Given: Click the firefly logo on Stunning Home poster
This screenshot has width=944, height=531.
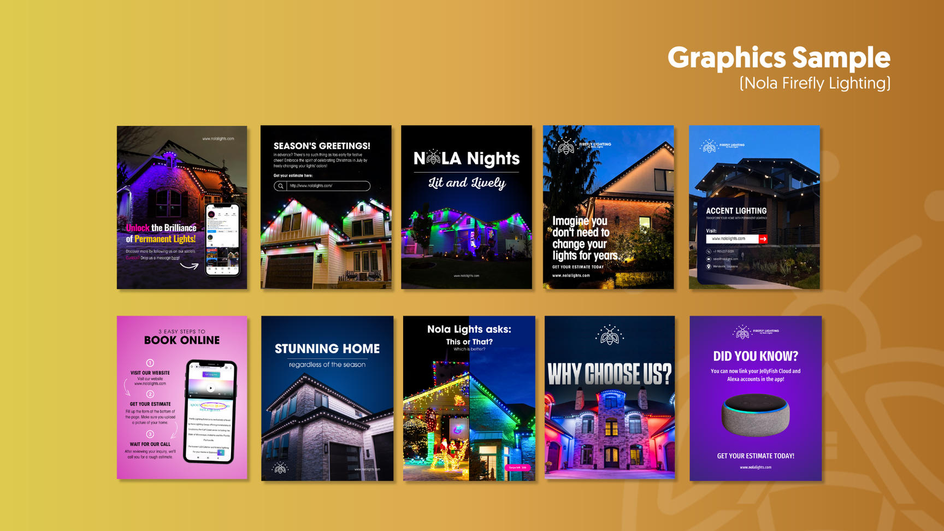Looking at the screenshot, I should point(280,468).
